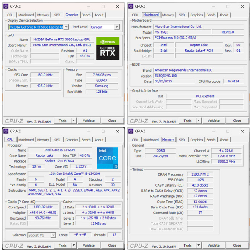252x252 pixels.
Task: Click the memory Size 24 GBytes value
Action: [x=160, y=156]
